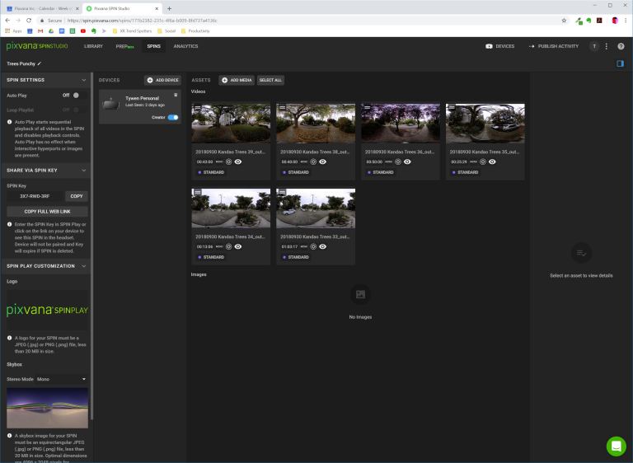Screen dimensions: 633x463
Task: Toggle visibility eye on Kandao Trees 38
Action: [x=323, y=161]
